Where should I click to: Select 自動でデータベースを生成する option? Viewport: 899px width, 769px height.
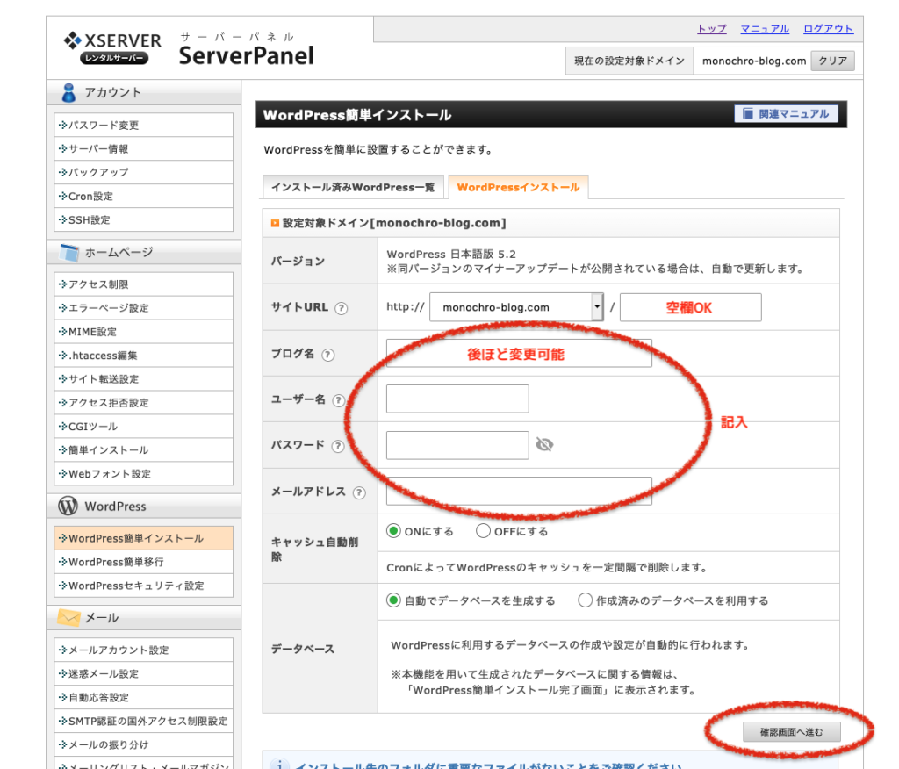(393, 600)
